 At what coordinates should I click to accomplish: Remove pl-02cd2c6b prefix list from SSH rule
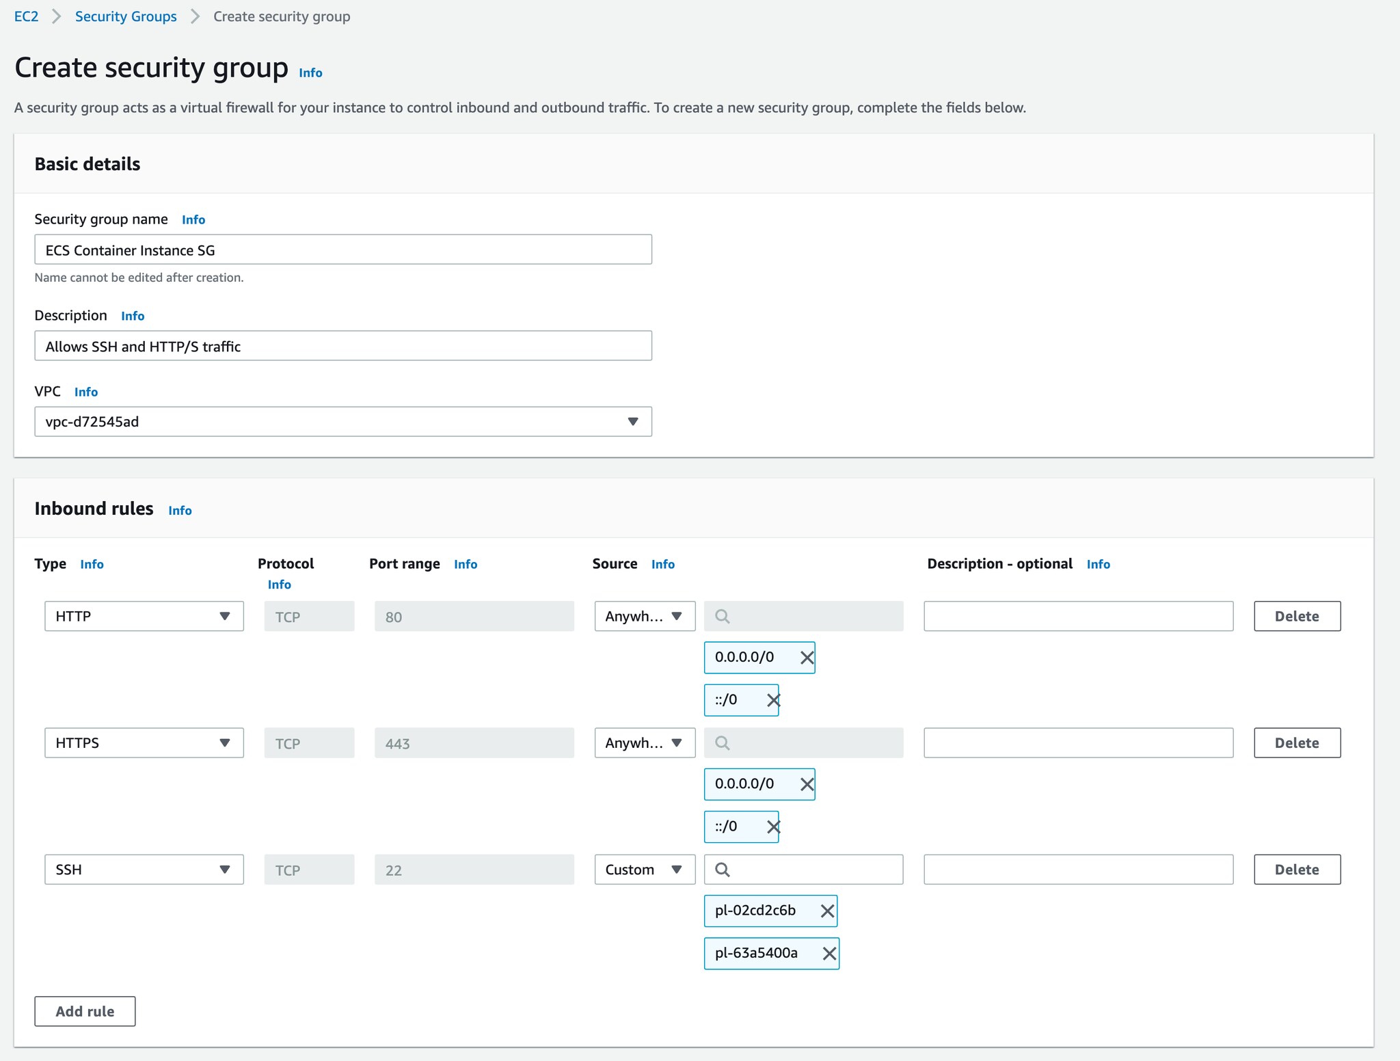[827, 911]
